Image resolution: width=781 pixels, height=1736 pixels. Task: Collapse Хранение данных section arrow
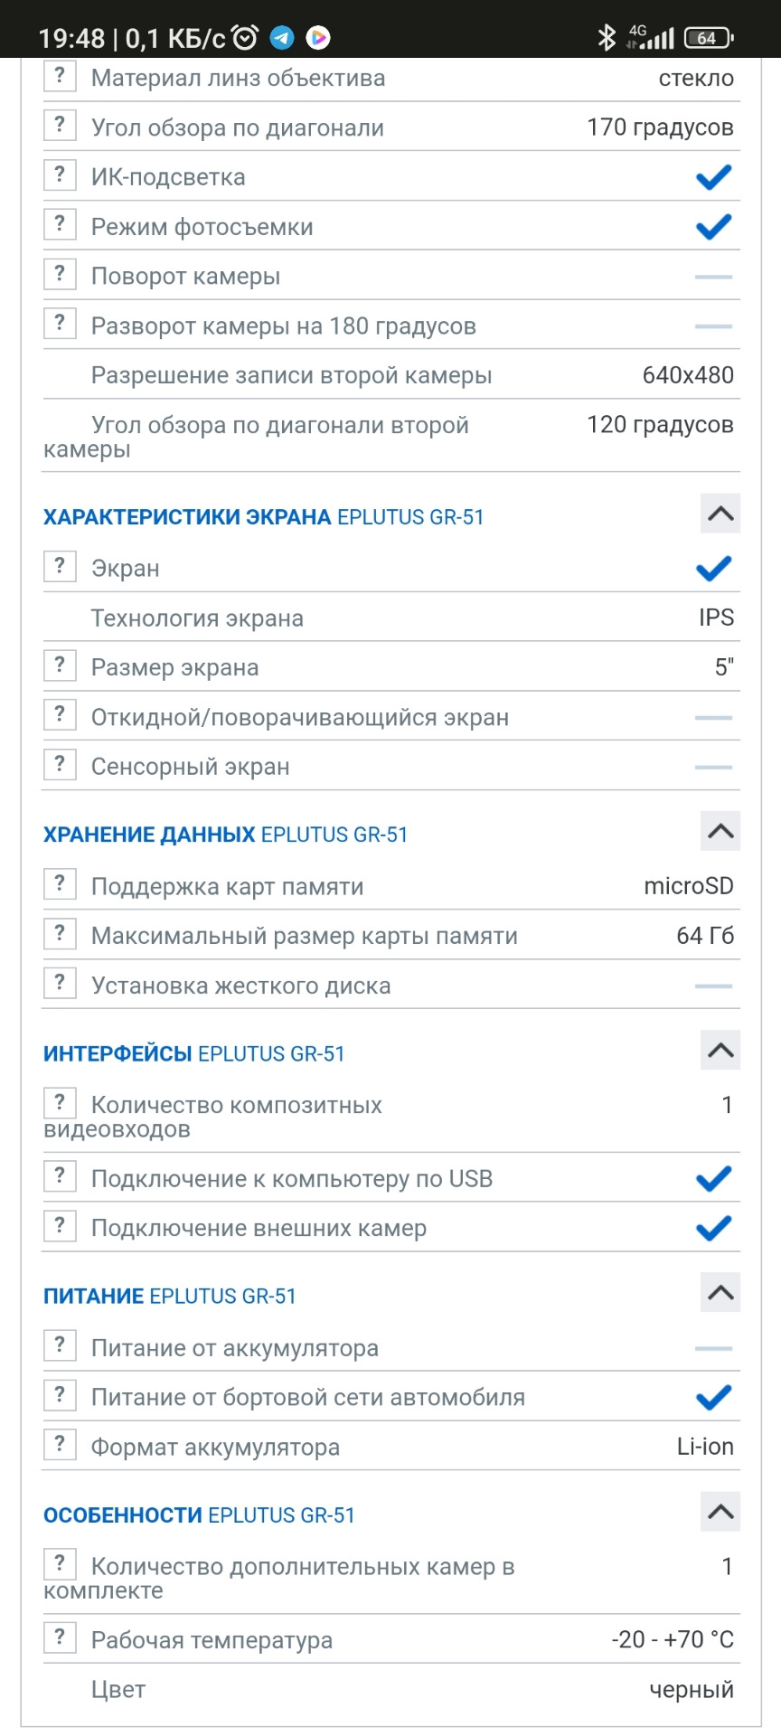pos(720,831)
